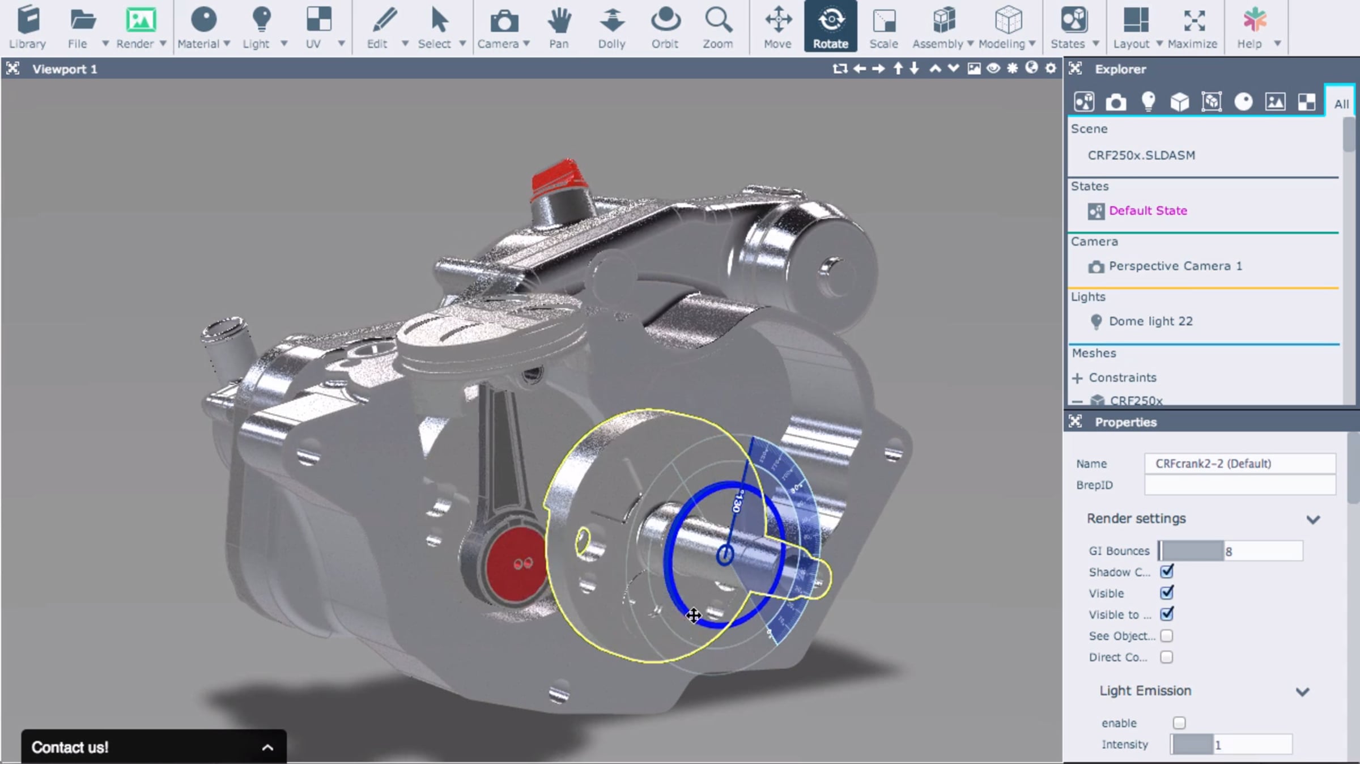Open the Library panel

tap(28, 27)
